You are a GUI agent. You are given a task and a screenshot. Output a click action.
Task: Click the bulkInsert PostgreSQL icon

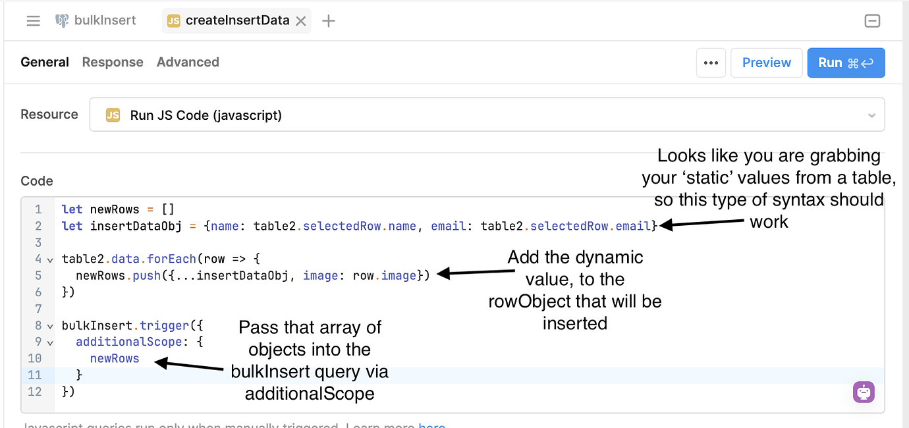coord(62,21)
